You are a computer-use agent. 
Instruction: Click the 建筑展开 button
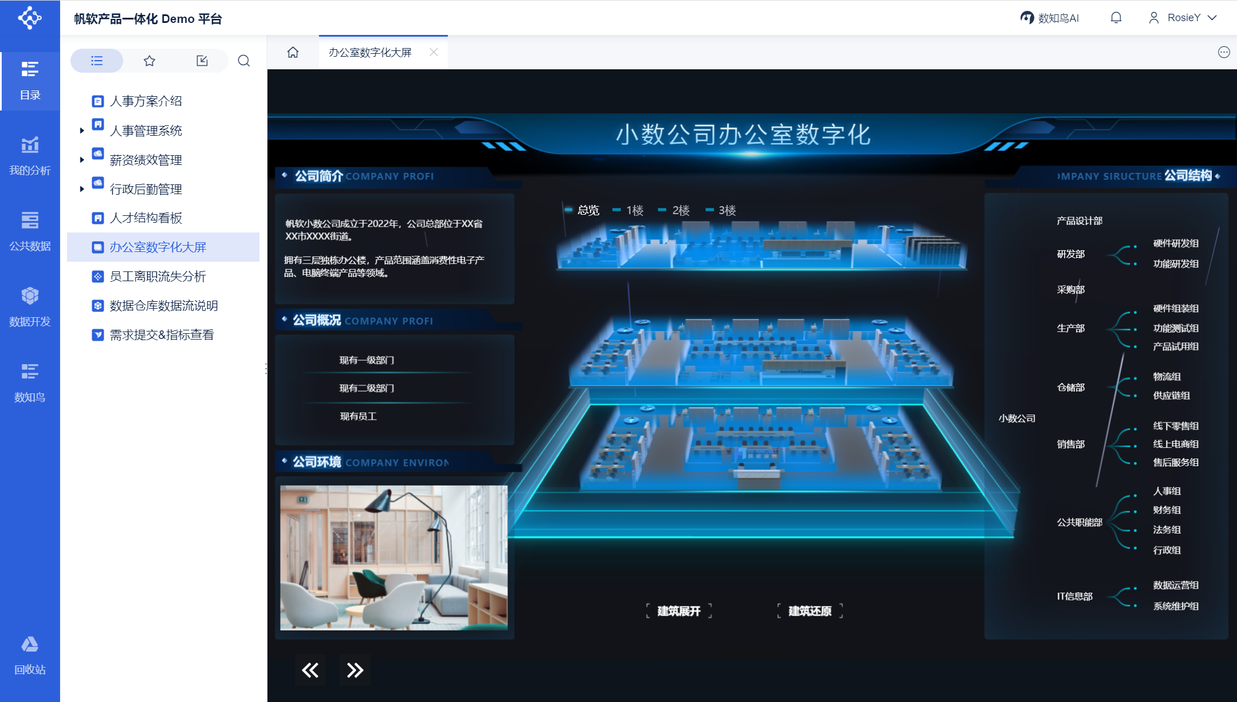click(679, 611)
